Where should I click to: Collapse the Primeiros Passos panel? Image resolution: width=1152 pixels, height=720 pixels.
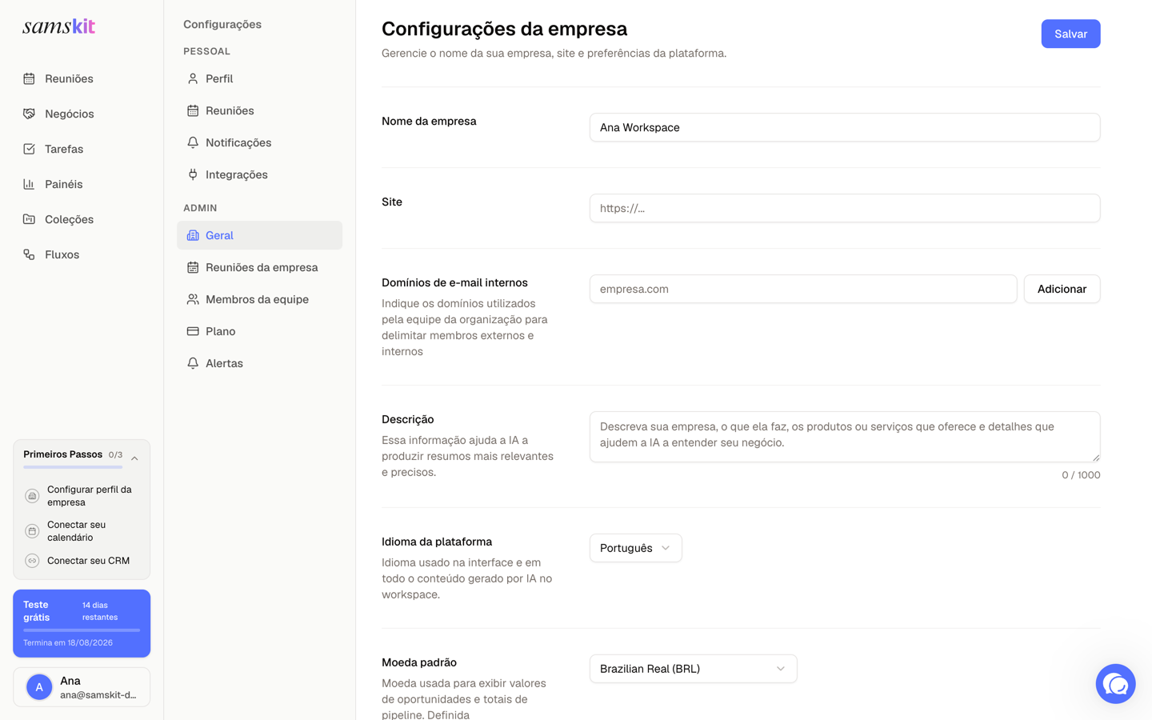coord(134,458)
